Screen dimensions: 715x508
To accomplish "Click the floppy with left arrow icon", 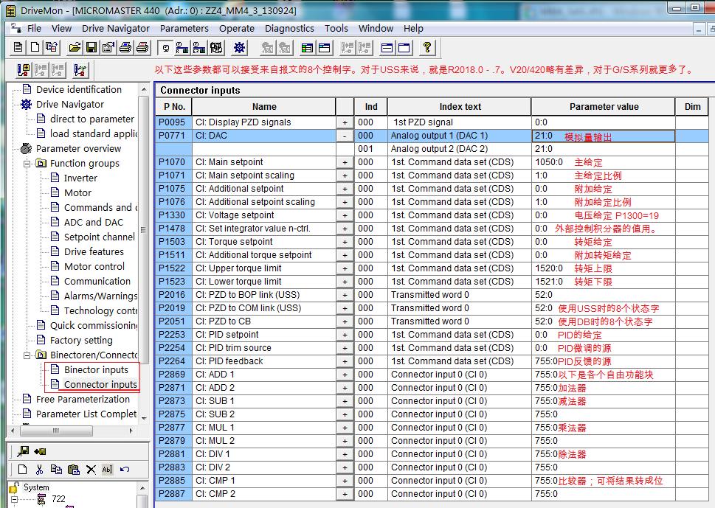I will [x=40, y=451].
